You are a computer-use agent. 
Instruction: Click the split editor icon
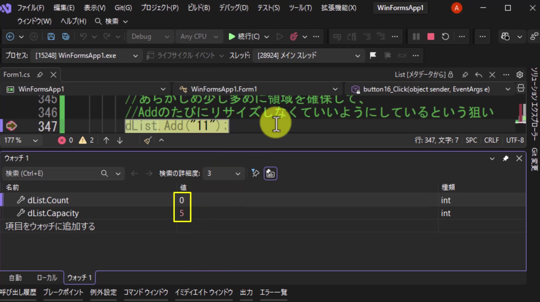point(521,88)
